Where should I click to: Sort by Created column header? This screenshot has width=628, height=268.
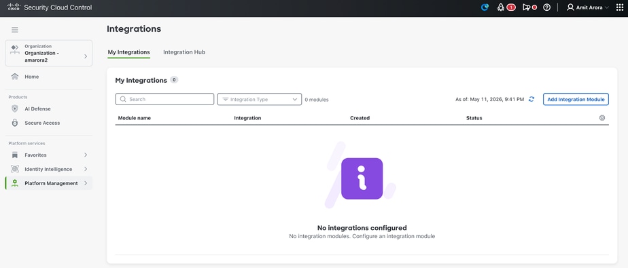[x=360, y=118]
